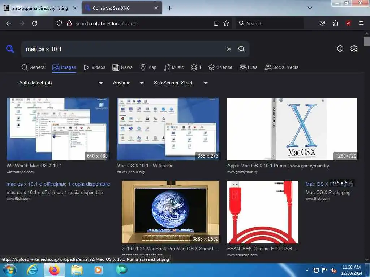
Task: Open the General search category
Action: click(x=34, y=67)
